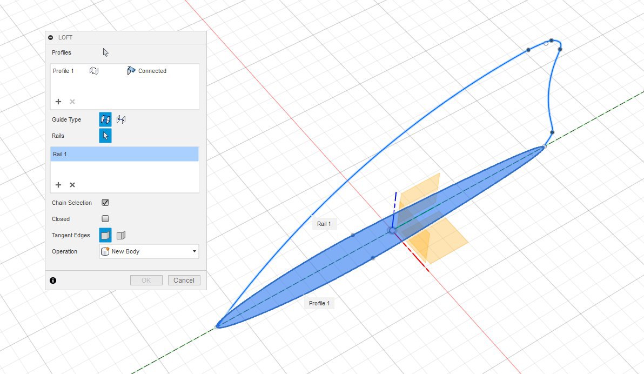Click the Cancel button
Screen dimensions: 644x374
[x=184, y=280]
